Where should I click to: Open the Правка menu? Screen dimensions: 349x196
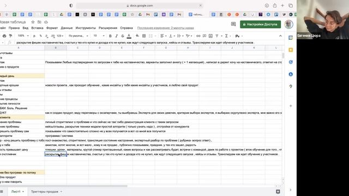[14, 28]
